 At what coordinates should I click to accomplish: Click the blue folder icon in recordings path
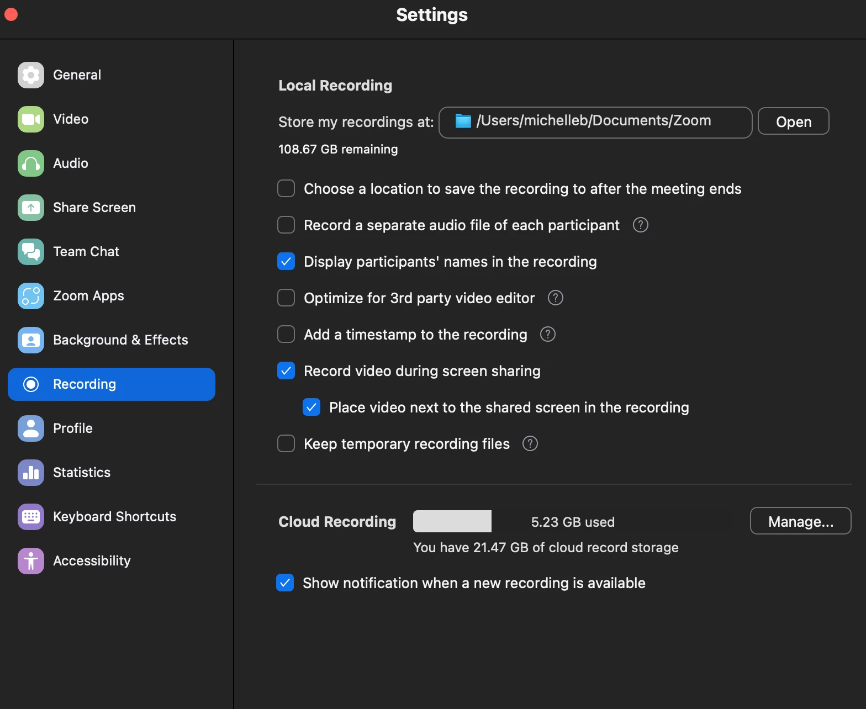463,121
